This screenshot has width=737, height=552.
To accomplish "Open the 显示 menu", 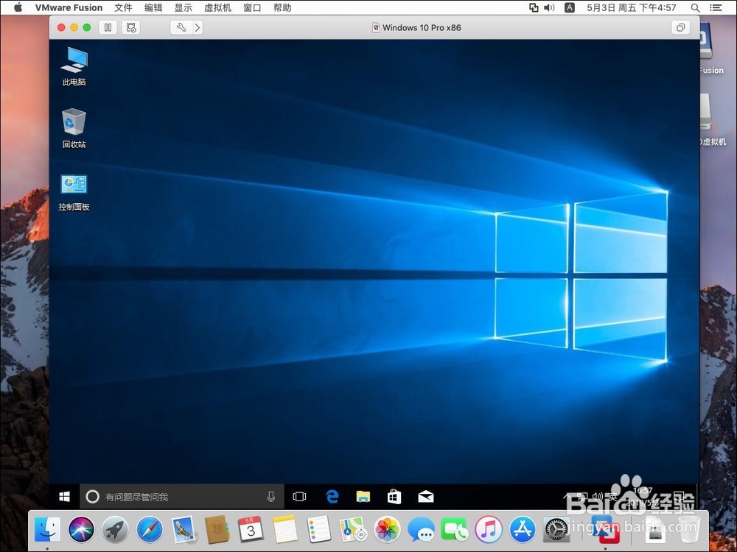I will [x=184, y=7].
